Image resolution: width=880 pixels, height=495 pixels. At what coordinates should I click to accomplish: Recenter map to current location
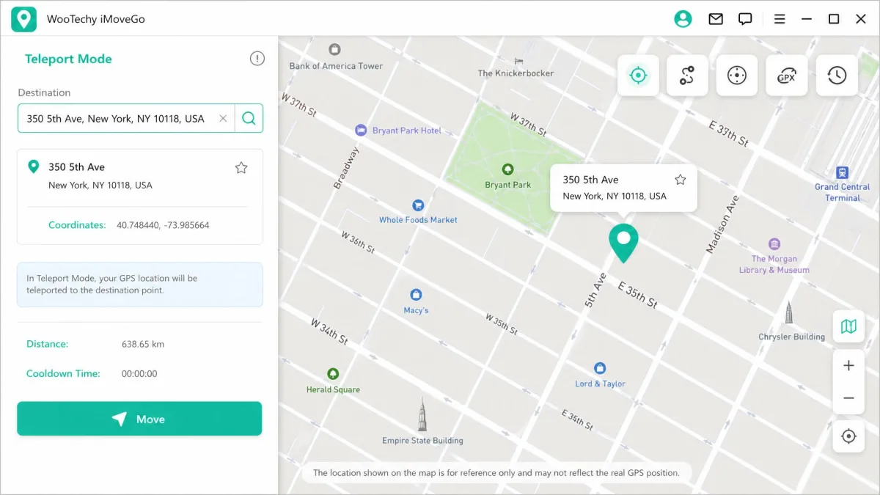[848, 436]
